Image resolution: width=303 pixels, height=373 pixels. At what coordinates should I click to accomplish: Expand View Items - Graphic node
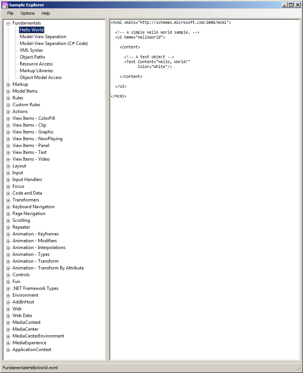pos(8,132)
